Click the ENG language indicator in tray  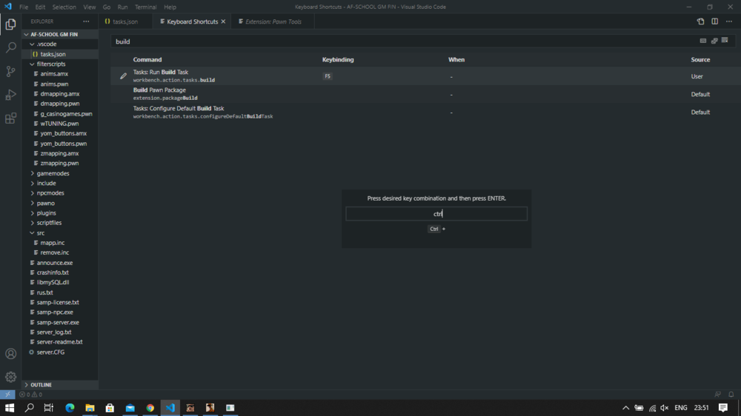pos(680,408)
